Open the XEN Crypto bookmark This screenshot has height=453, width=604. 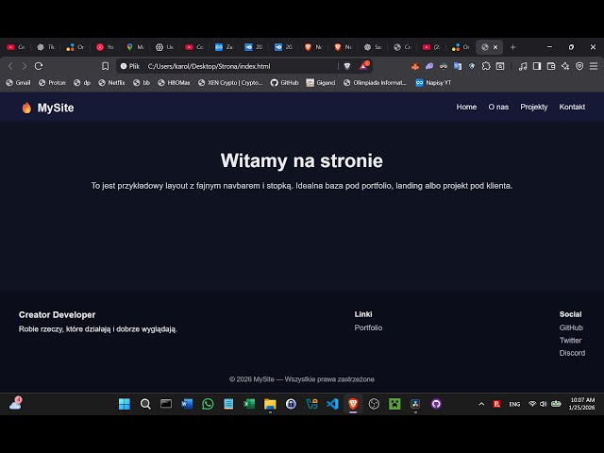point(230,82)
